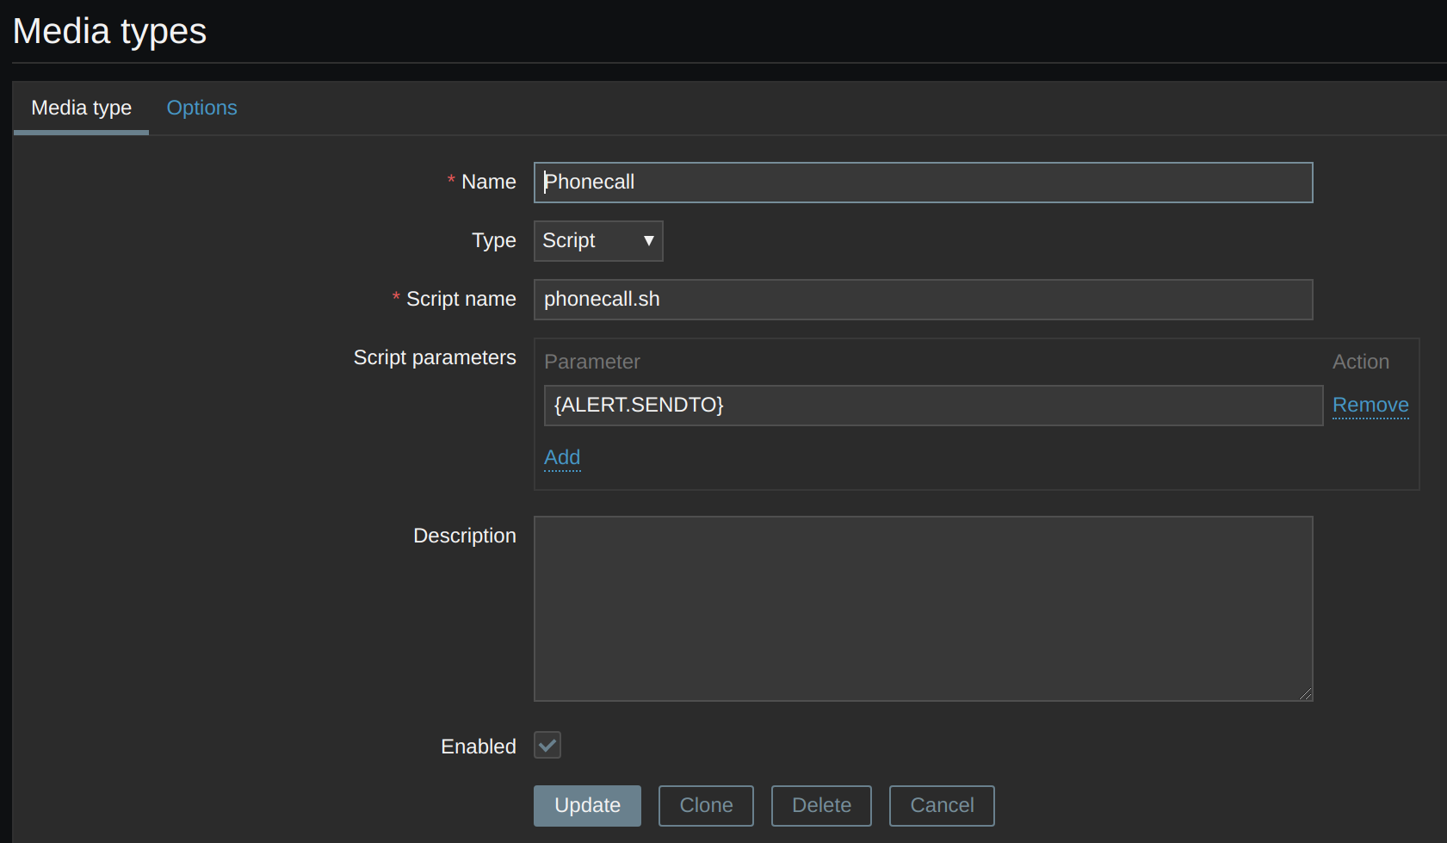Click the required Name label
Image resolution: width=1447 pixels, height=843 pixels.
click(488, 182)
